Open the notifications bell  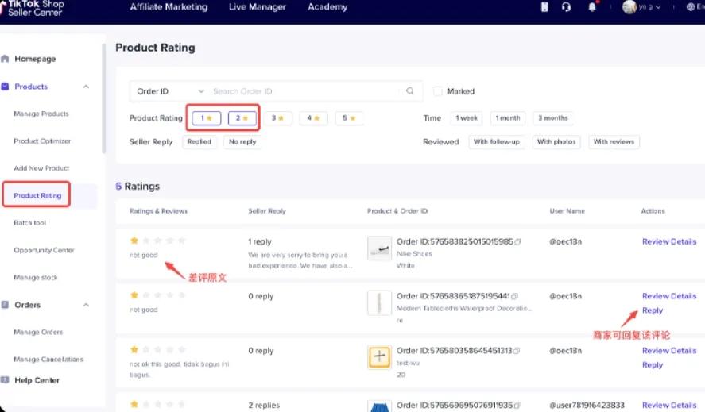point(591,7)
